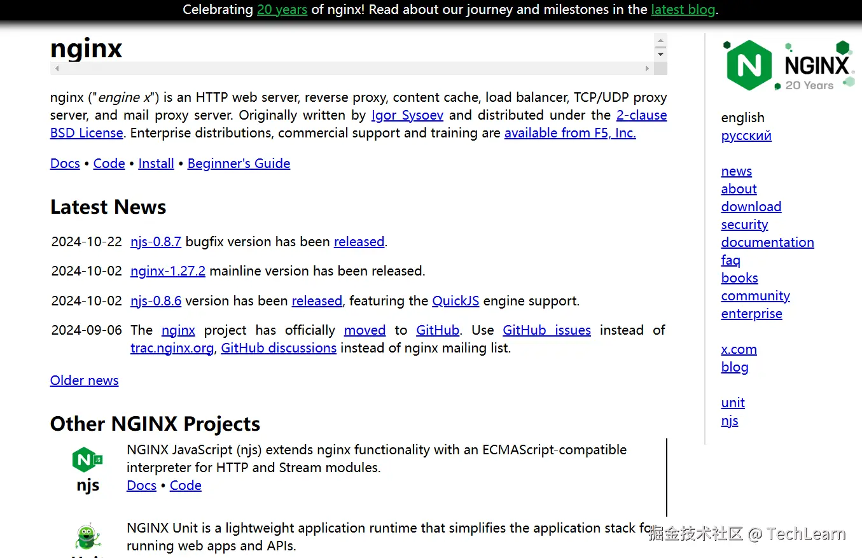This screenshot has height=558, width=862.
Task: Click the 'Latest News' heading
Action: (x=108, y=207)
